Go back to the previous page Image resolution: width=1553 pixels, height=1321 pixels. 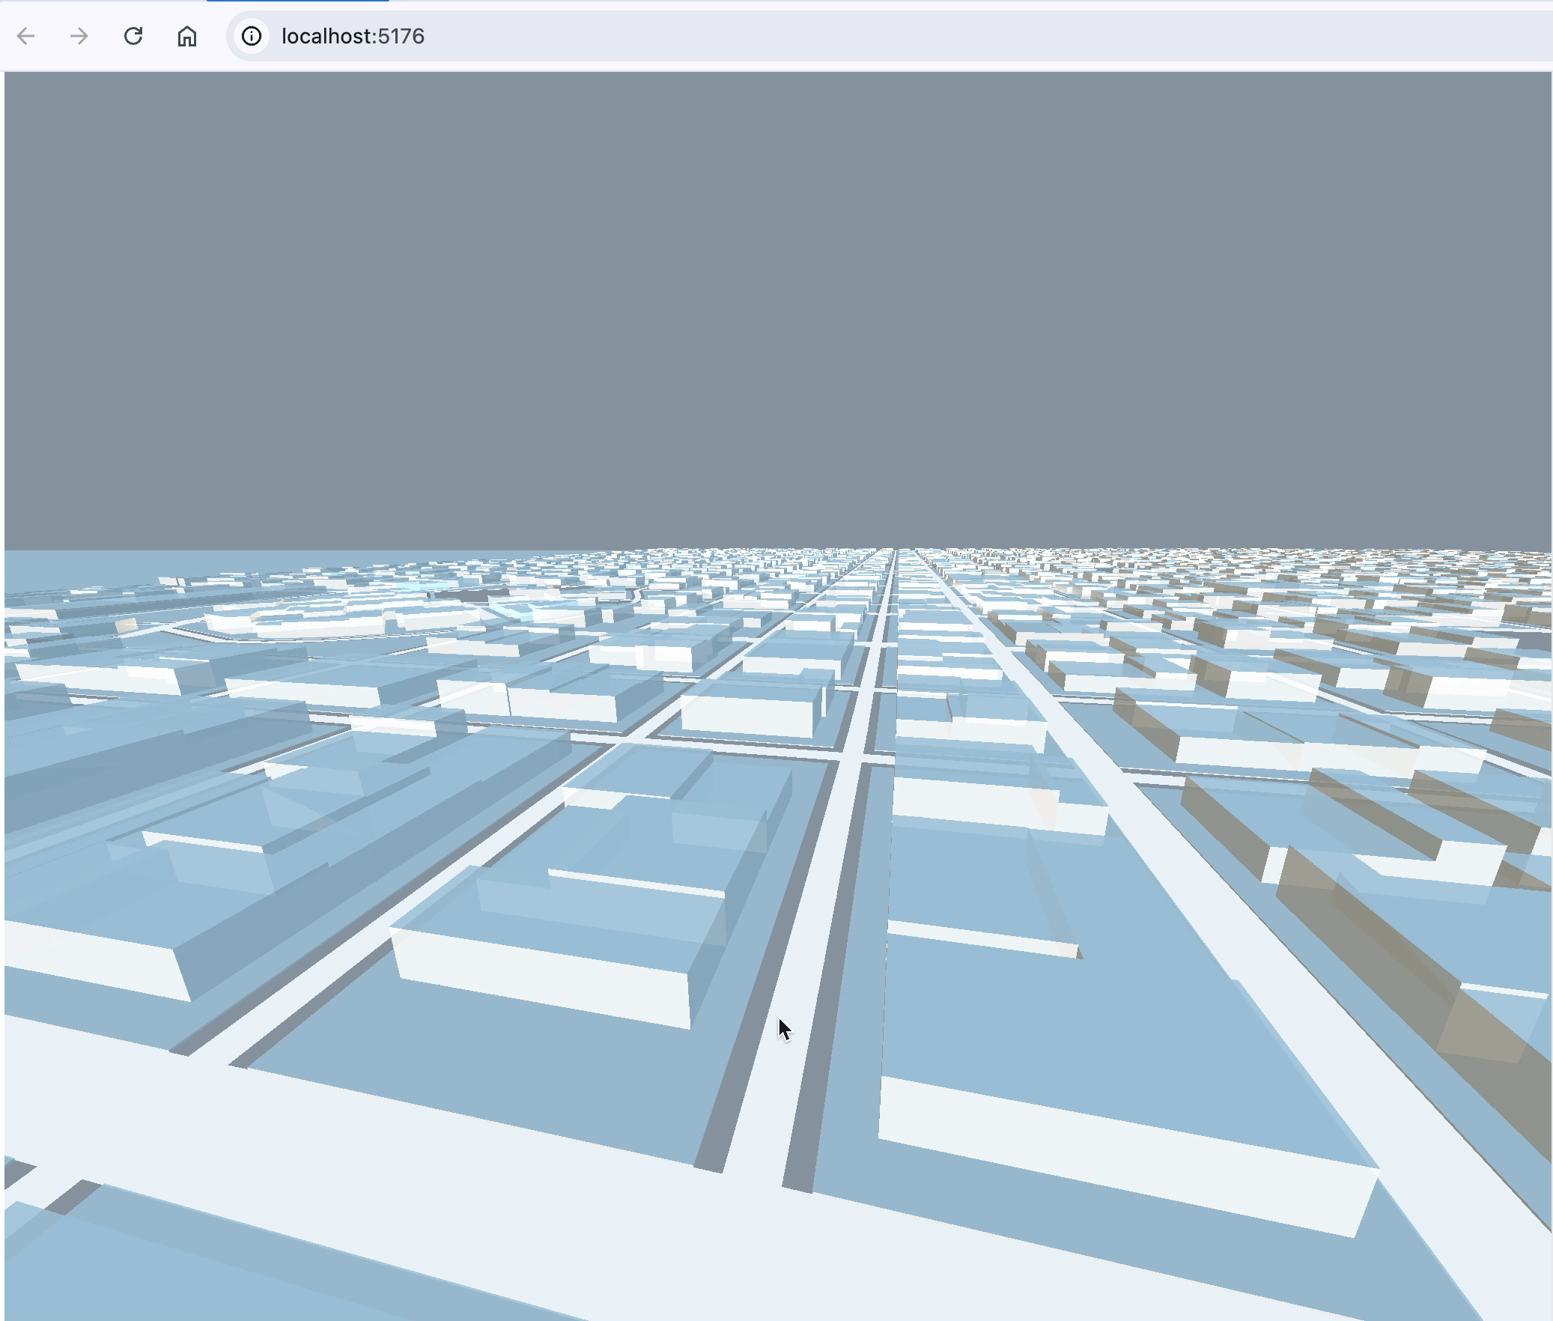point(26,36)
